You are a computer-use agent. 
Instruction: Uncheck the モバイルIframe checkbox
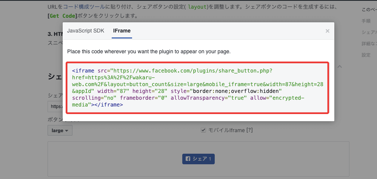203,130
